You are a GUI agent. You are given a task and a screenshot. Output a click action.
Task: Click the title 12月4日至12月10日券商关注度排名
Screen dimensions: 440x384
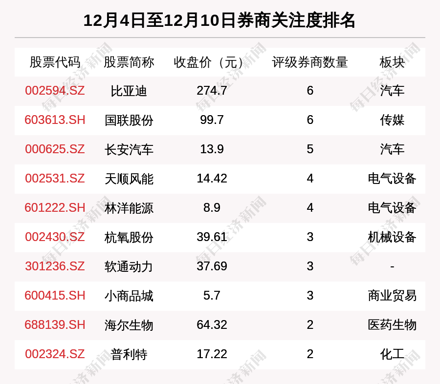(220, 20)
